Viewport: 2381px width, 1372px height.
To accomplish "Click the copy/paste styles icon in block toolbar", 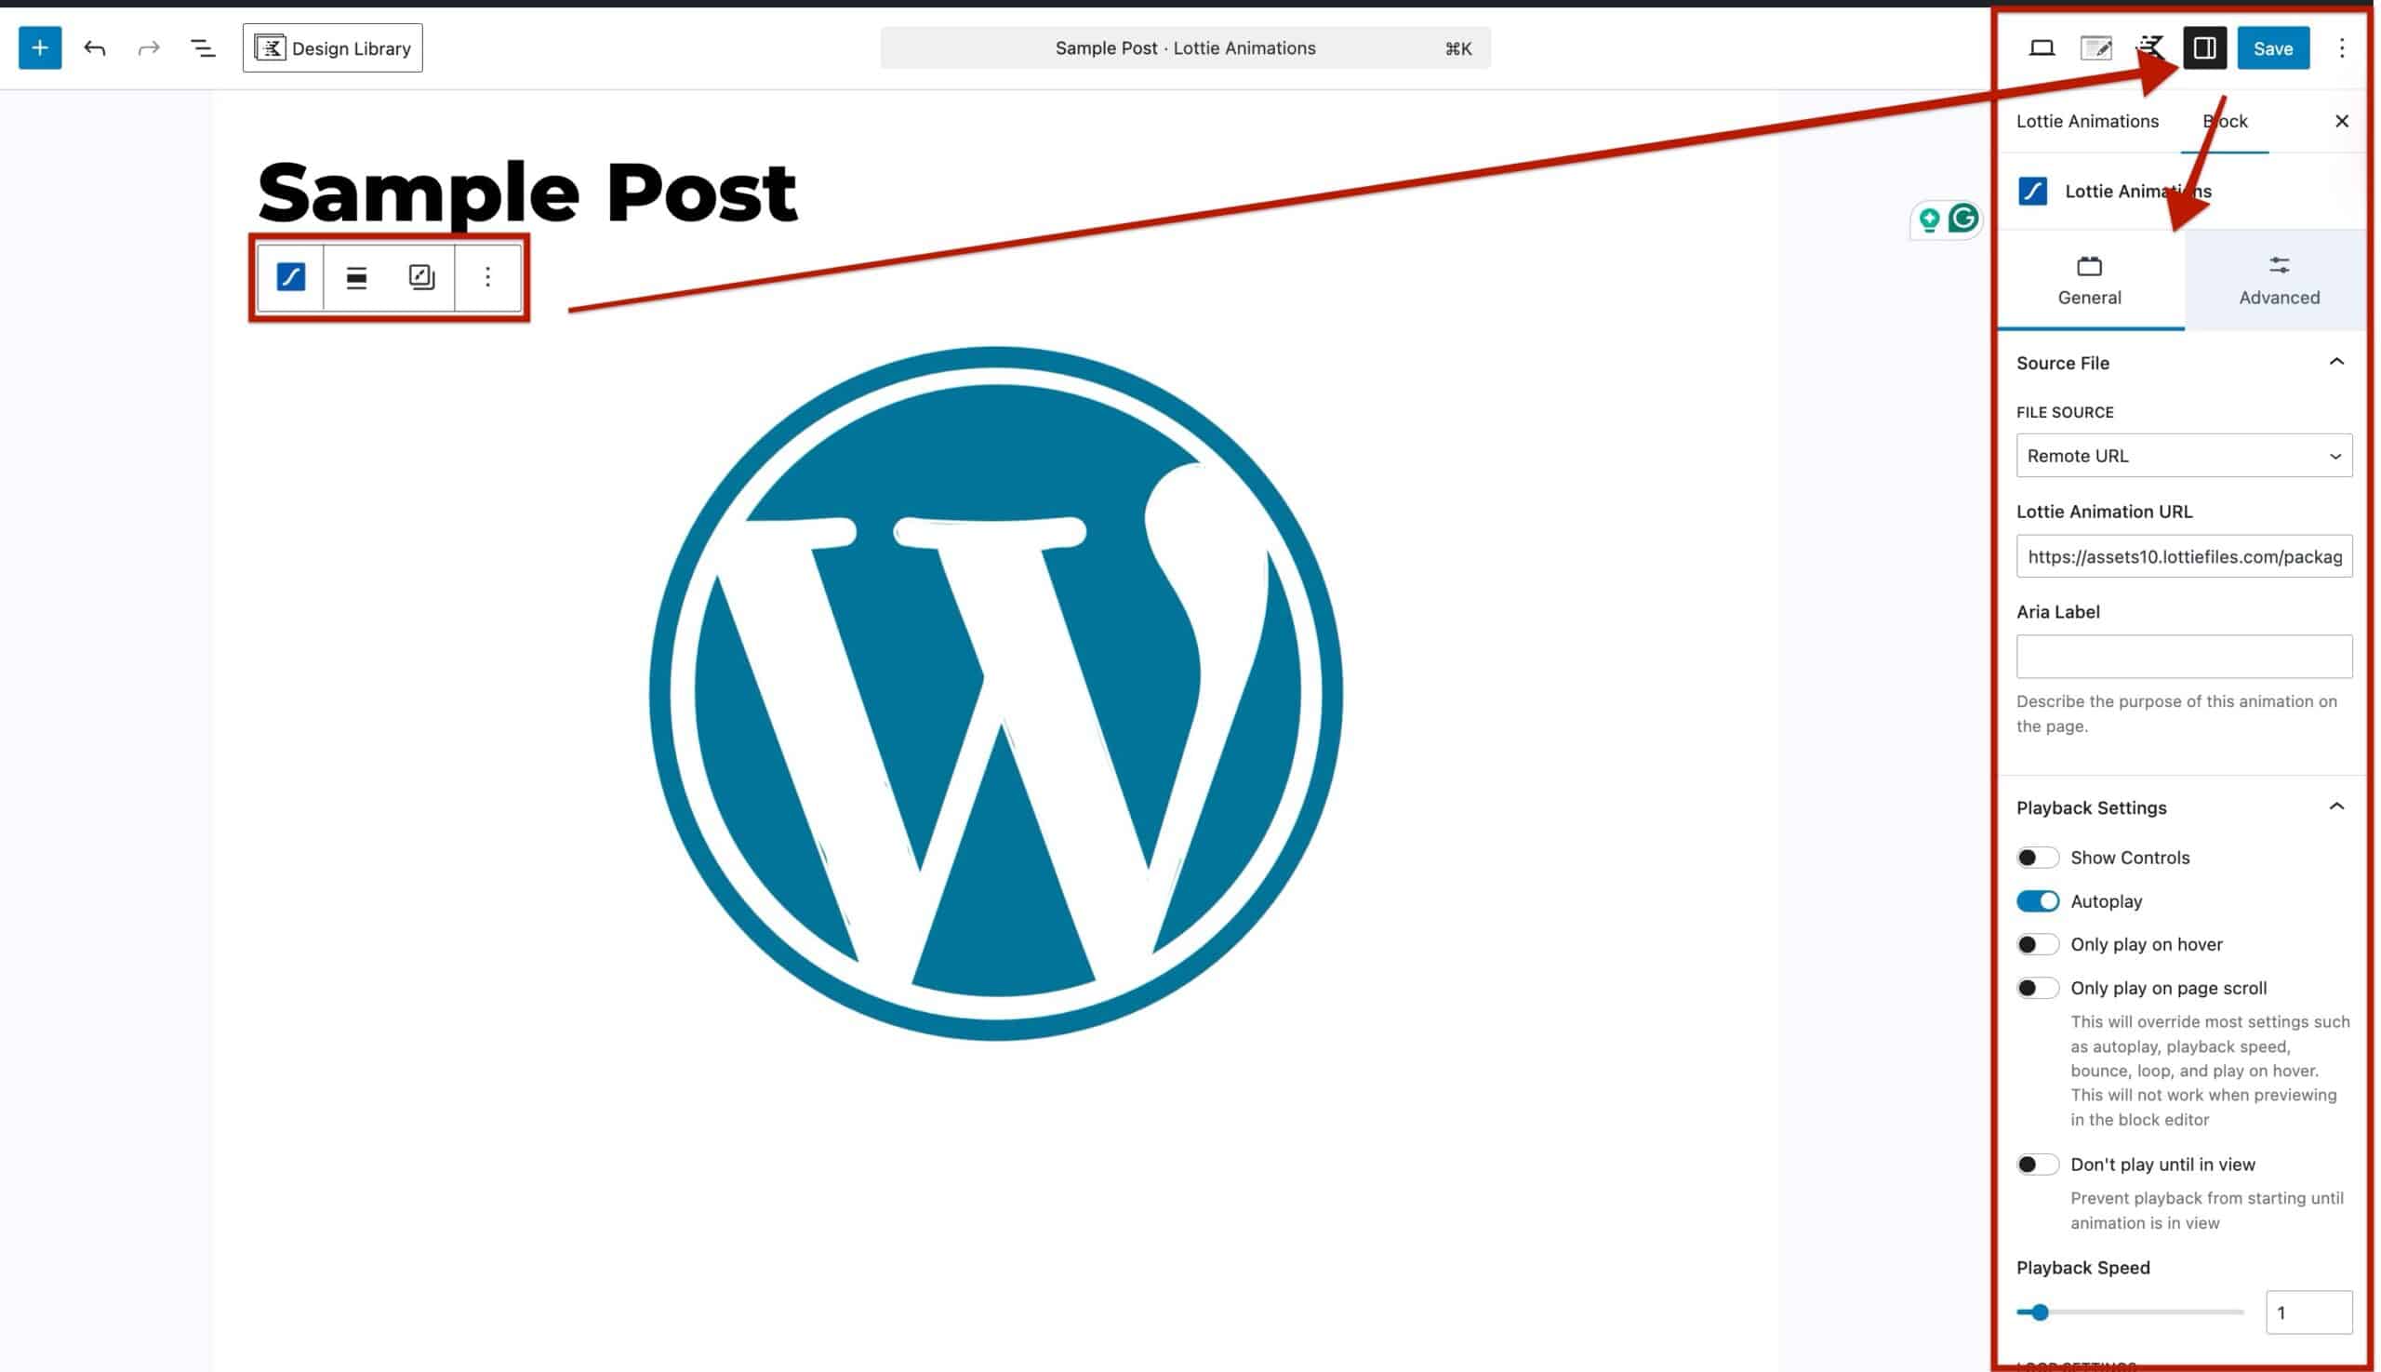I will pyautogui.click(x=421, y=277).
